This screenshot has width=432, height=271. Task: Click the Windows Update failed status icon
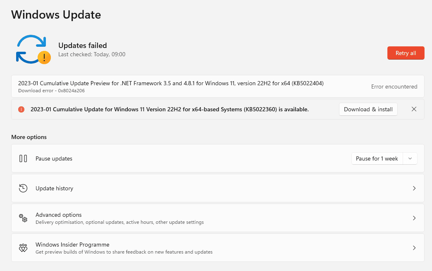pyautogui.click(x=33, y=49)
